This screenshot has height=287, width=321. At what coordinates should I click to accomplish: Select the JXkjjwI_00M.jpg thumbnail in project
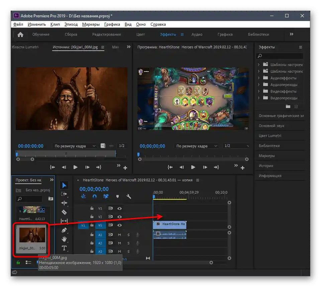pyautogui.click(x=32, y=235)
